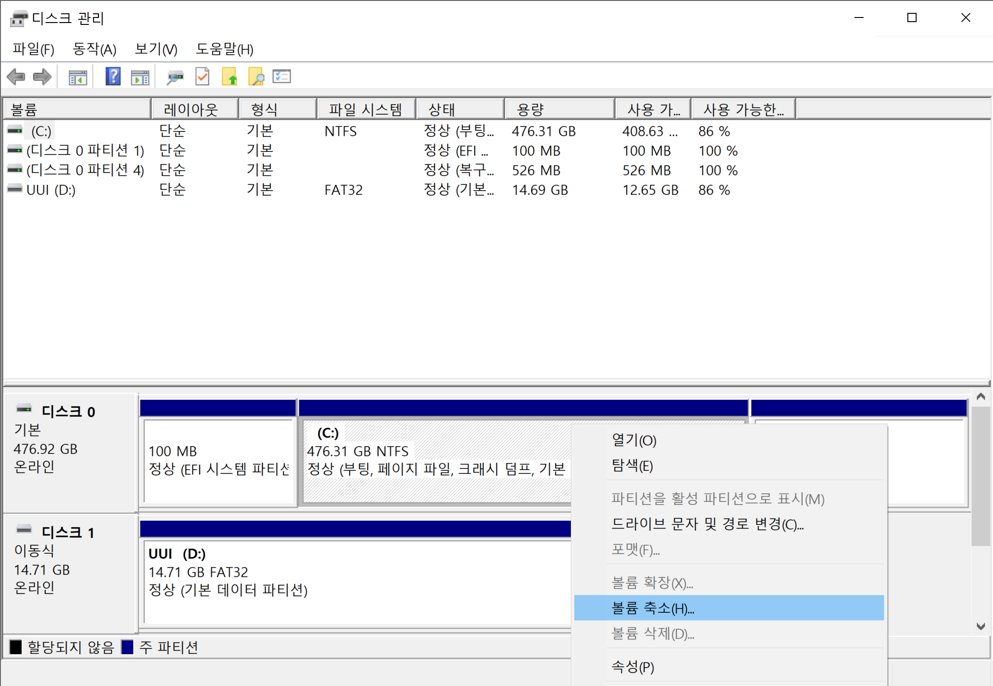Choose 속성(P) from context menu
The height and width of the screenshot is (686, 993).
click(633, 666)
